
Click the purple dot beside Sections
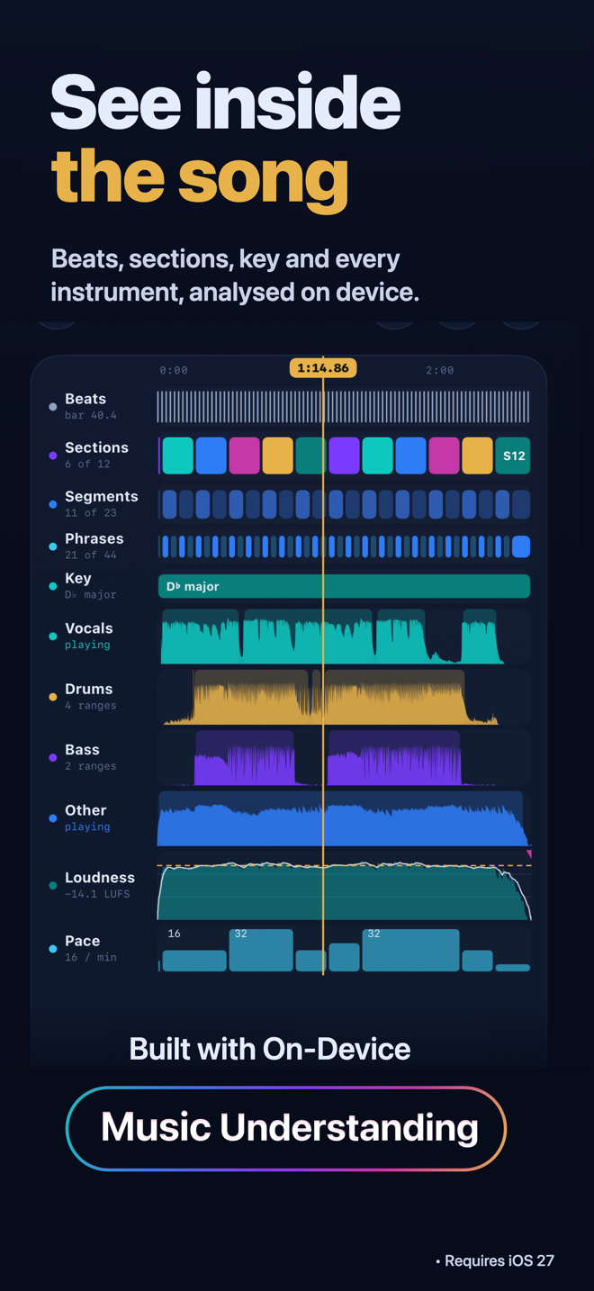pyautogui.click(x=53, y=456)
